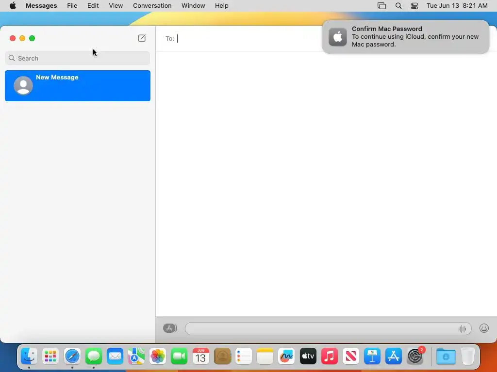Open Calendar from the Dock
Image resolution: width=497 pixels, height=372 pixels.
pyautogui.click(x=200, y=356)
